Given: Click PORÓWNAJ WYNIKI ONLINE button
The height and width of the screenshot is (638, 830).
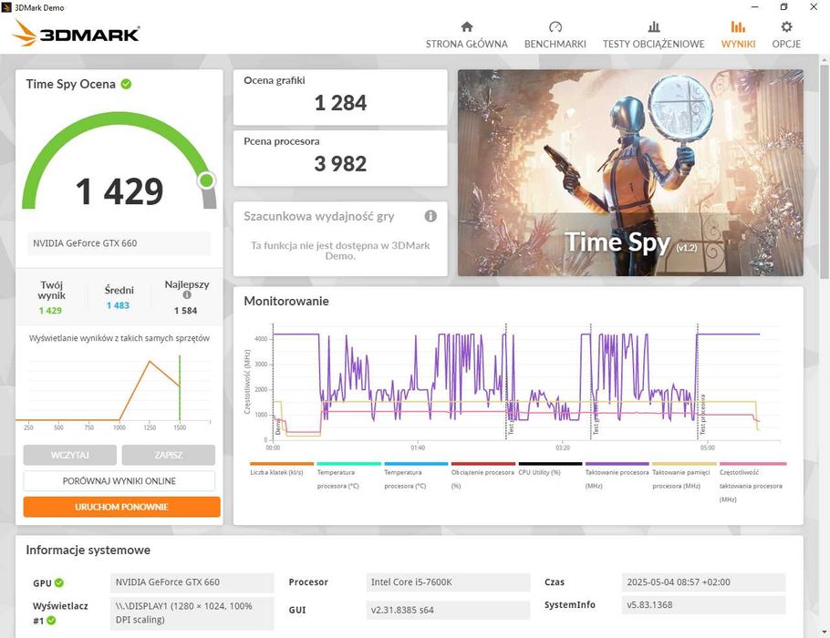Looking at the screenshot, I should [119, 481].
